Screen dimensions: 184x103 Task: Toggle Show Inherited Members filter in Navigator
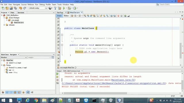click(x=3, y=92)
